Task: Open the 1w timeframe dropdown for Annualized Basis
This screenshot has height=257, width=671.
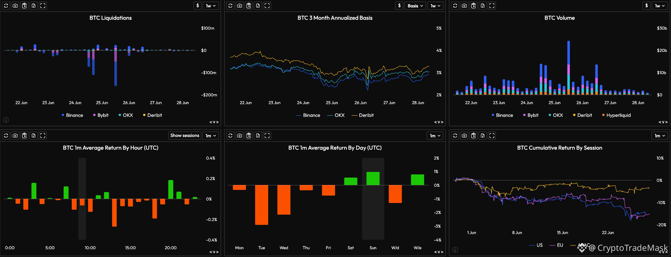Action: click(435, 6)
